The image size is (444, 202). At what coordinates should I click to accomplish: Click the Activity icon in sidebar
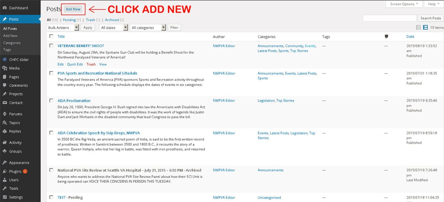pyautogui.click(x=4, y=143)
